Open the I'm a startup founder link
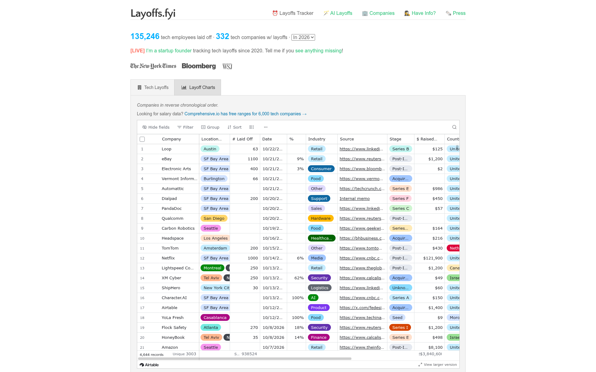The image size is (596, 372). coord(169,51)
